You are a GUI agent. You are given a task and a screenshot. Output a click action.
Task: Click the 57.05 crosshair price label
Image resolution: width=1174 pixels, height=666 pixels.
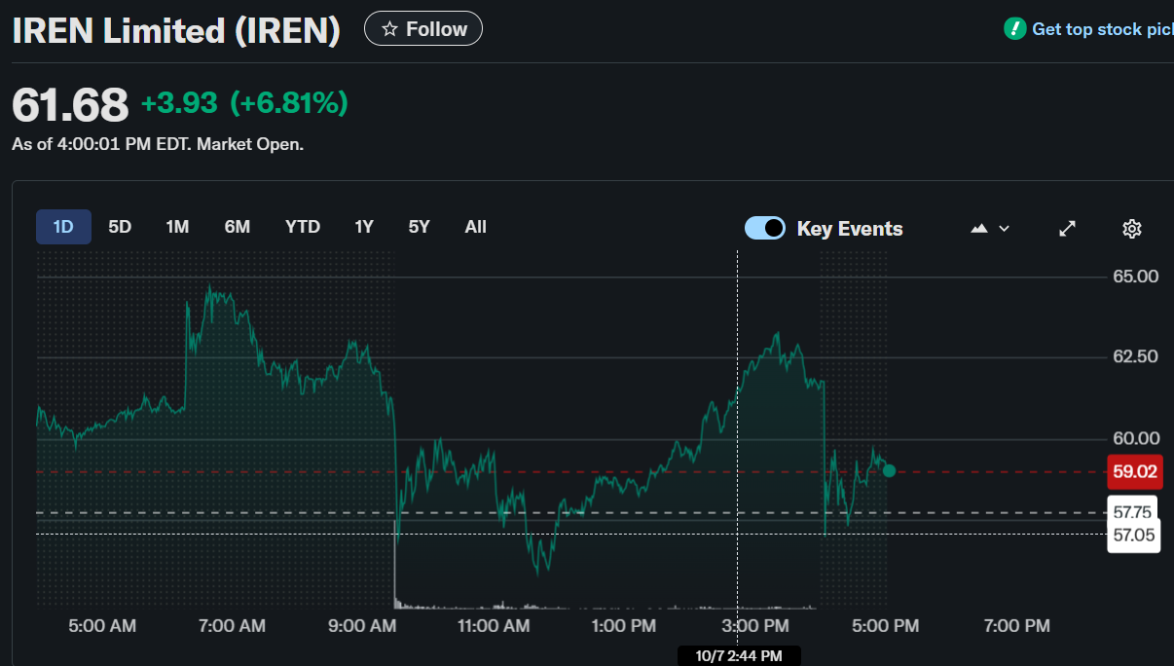(x=1133, y=535)
